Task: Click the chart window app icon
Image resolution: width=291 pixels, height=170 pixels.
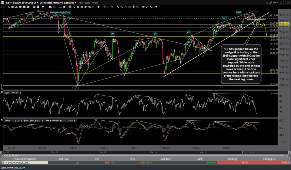Action: [3, 3]
